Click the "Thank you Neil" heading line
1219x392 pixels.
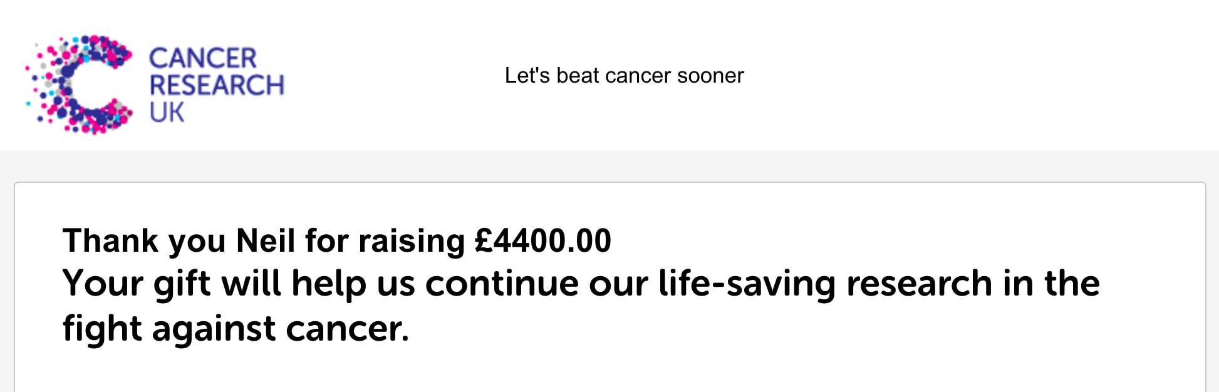point(336,241)
